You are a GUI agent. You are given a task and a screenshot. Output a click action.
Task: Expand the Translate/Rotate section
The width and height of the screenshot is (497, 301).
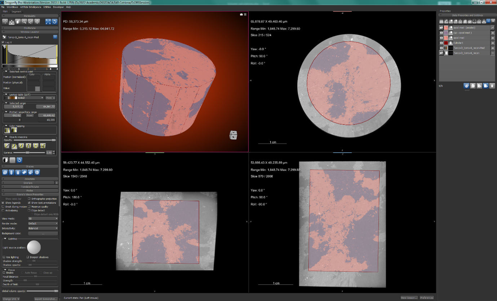point(30,186)
